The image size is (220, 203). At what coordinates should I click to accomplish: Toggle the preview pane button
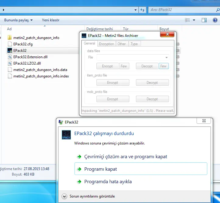(x=204, y=20)
